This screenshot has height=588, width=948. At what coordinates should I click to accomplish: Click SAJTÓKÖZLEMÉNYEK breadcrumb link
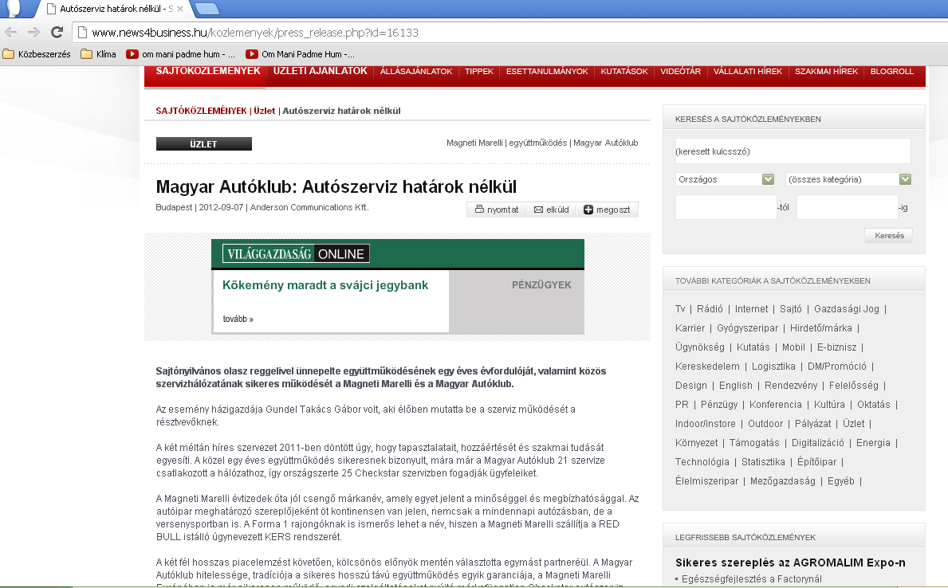[x=202, y=112]
